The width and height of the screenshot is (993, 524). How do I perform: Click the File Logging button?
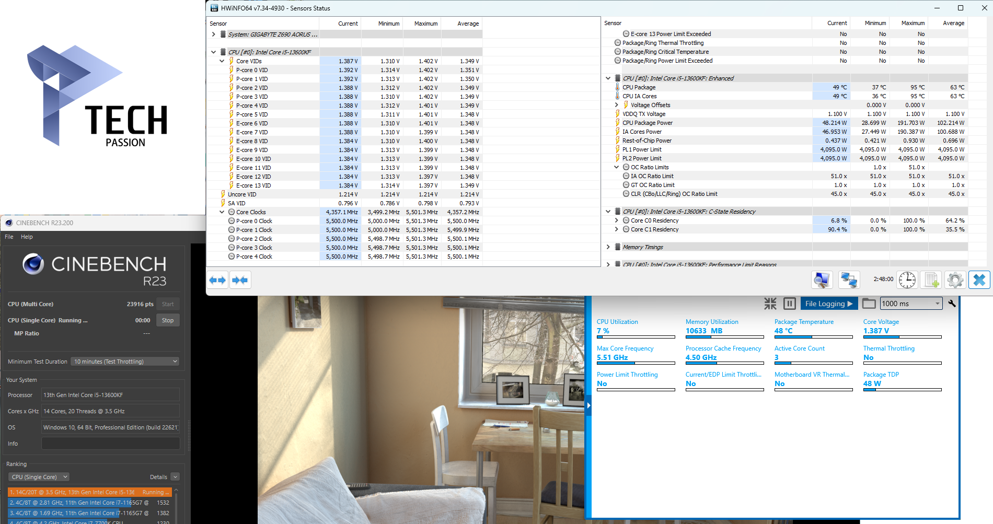828,304
